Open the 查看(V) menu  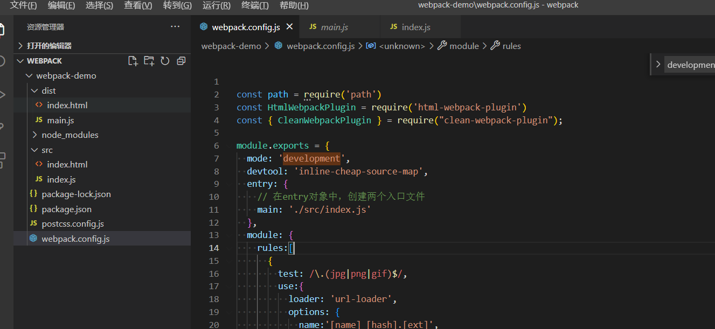point(138,5)
